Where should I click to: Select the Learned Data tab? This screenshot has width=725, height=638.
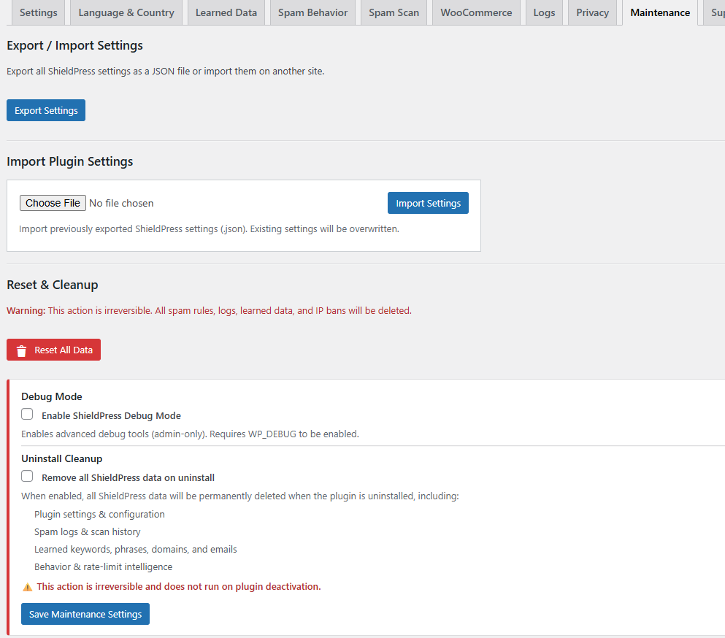226,12
